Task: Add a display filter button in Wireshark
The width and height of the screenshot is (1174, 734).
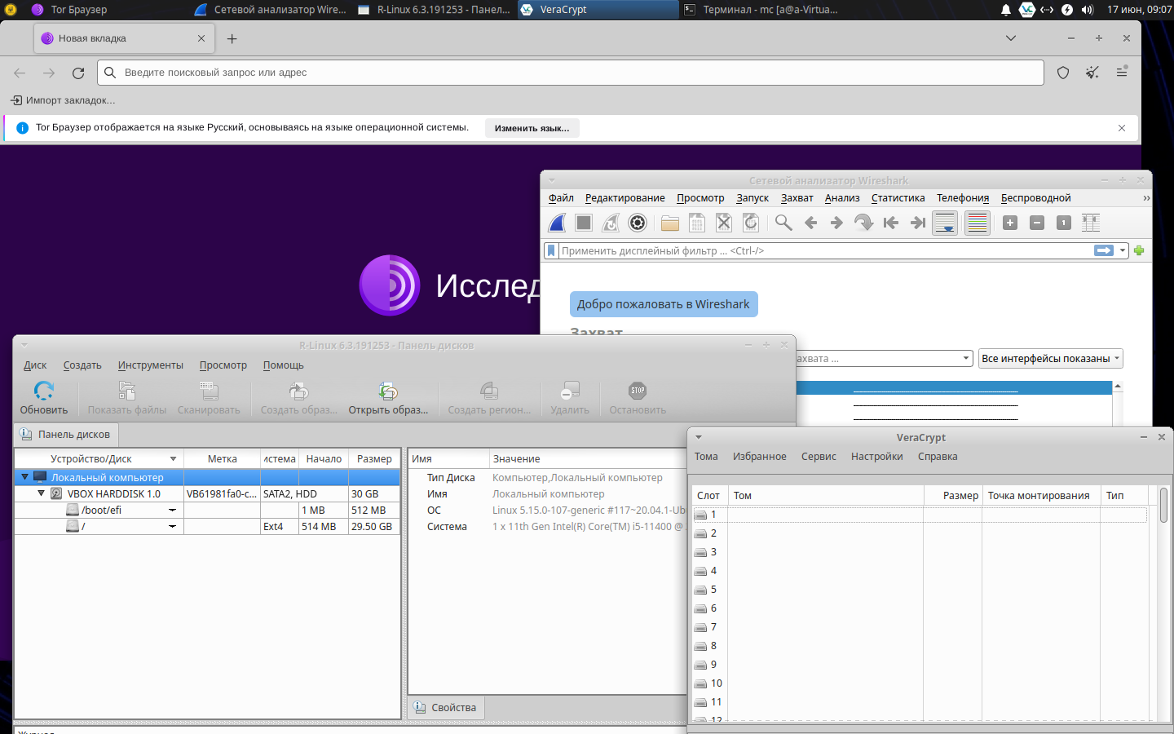Action: click(1139, 250)
